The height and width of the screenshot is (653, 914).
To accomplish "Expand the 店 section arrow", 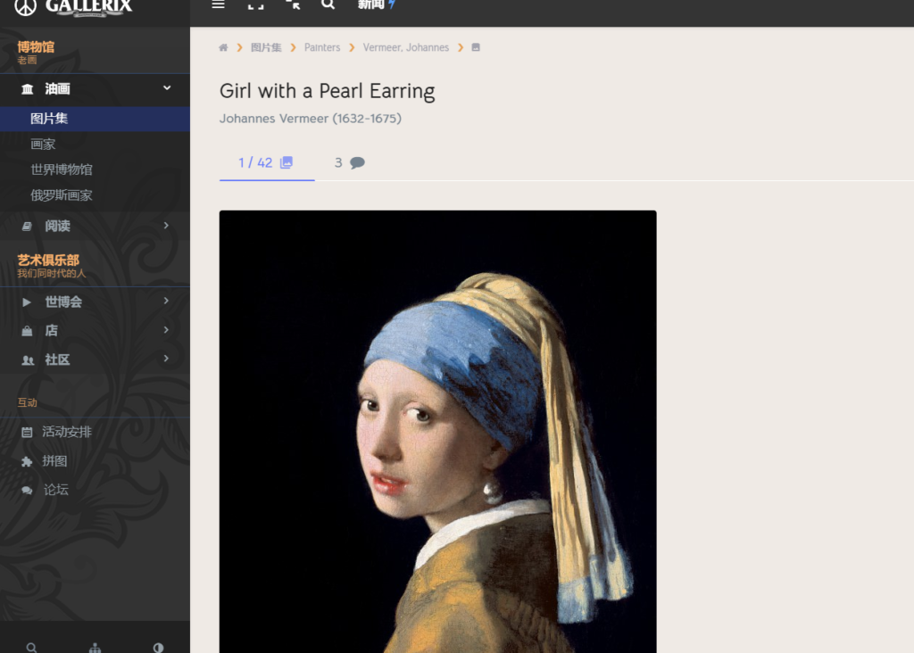I will pyautogui.click(x=166, y=330).
